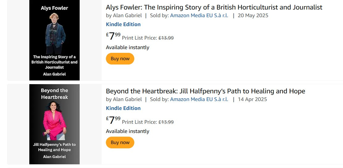Open the Beyond the Heartbreak cover thumbnail

pyautogui.click(x=54, y=124)
